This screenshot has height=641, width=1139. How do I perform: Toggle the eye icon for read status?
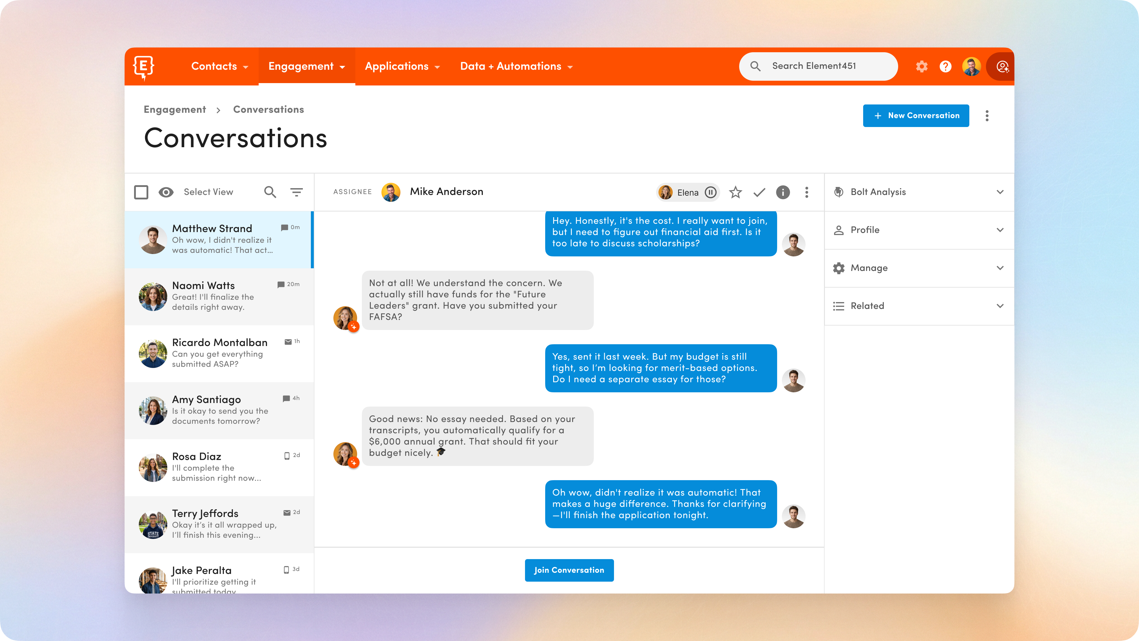pyautogui.click(x=166, y=192)
